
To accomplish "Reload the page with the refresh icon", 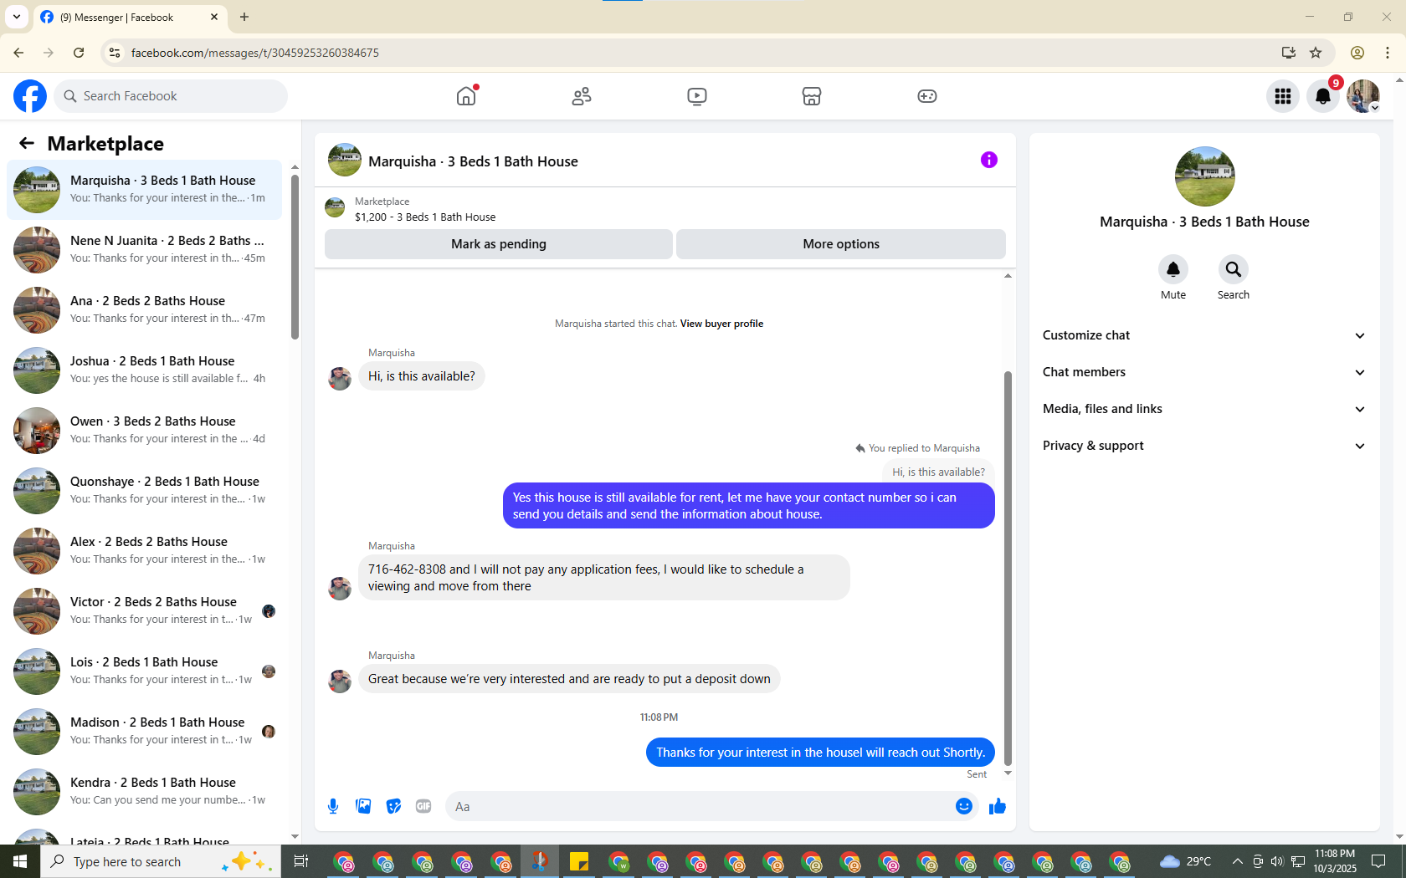I will 79,53.
